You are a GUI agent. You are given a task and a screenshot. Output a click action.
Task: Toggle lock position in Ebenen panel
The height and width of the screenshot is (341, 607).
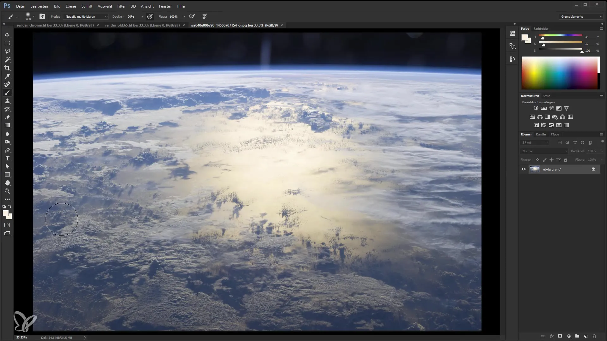pos(551,160)
